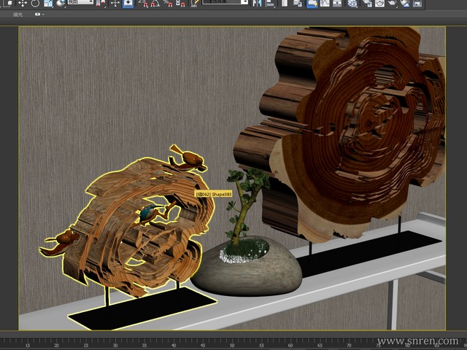Click the Render Production teapot icon
The width and height of the screenshot is (467, 350).
coord(393,3)
